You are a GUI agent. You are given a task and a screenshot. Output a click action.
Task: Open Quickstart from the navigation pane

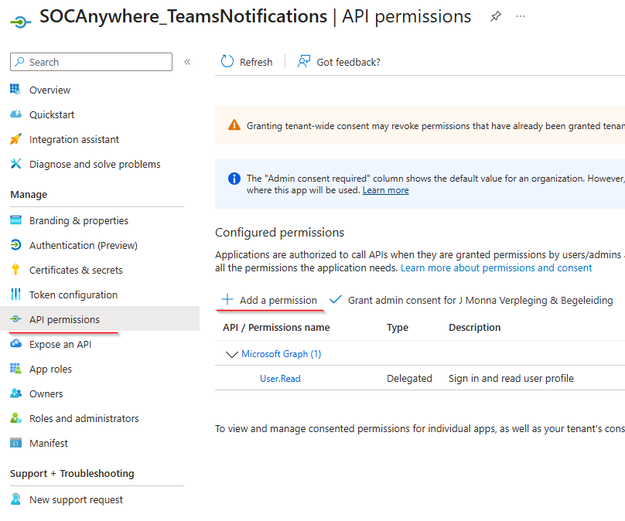[47, 114]
